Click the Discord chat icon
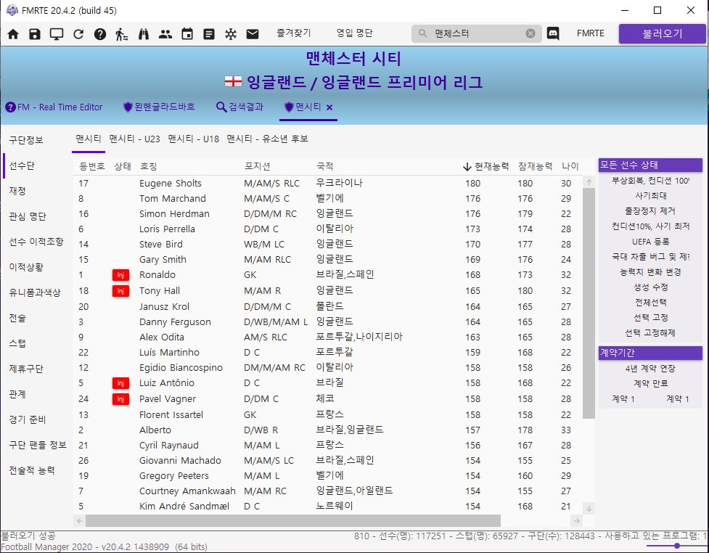709x553 pixels. [553, 33]
